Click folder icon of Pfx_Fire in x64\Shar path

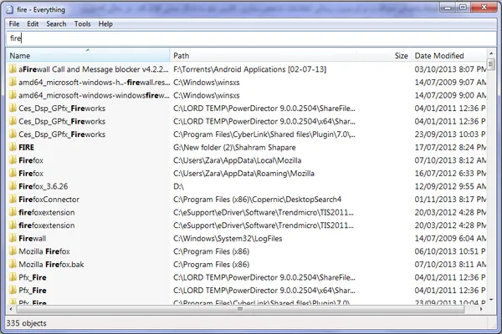(x=13, y=291)
